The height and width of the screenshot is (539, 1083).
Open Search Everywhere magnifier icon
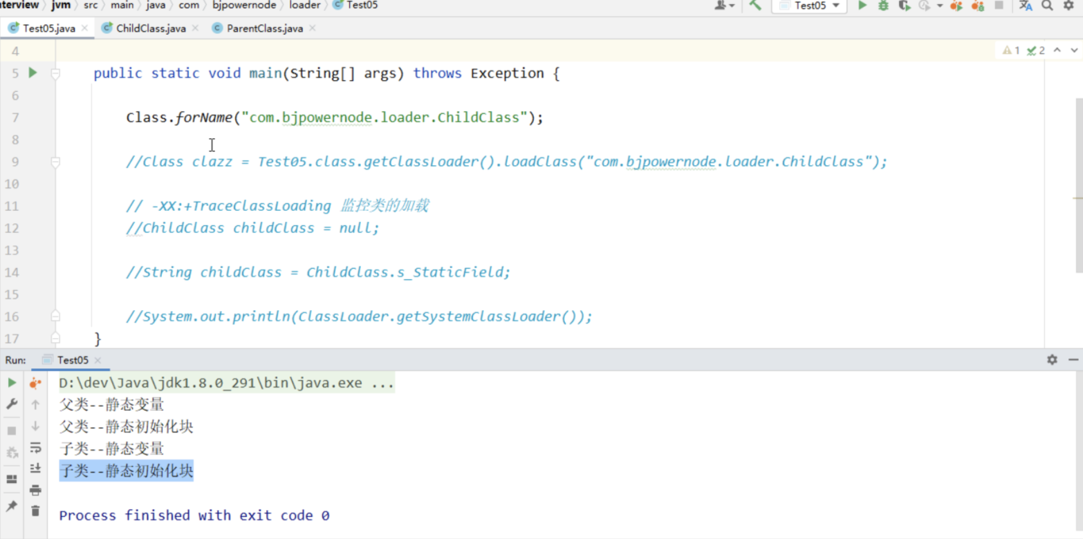(1048, 6)
